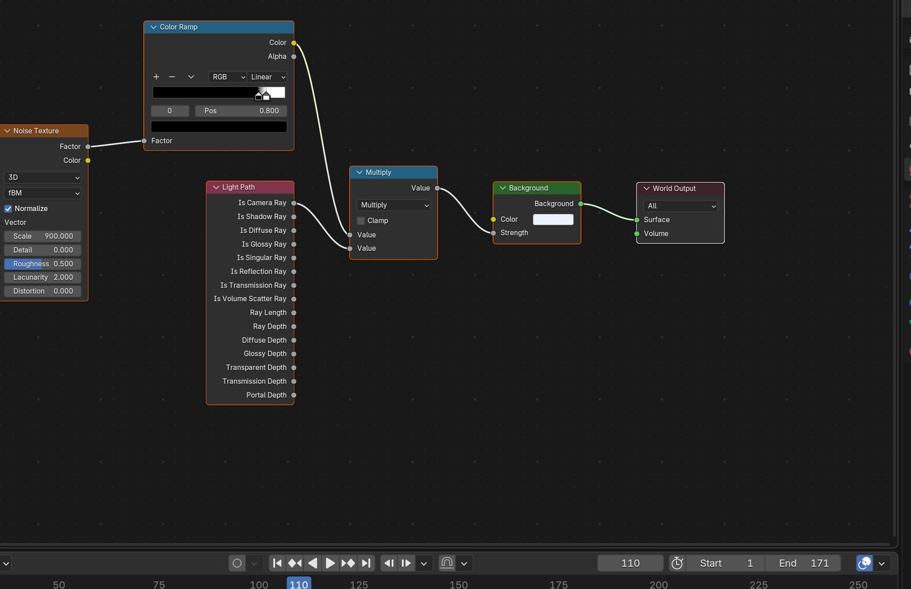This screenshot has width=911, height=589.
Task: Click the Scale 900.000 field
Action: click(43, 236)
